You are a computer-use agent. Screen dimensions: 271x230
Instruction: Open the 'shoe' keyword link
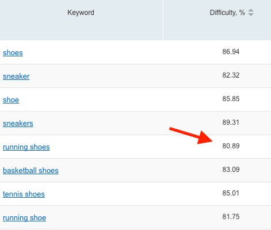(x=11, y=100)
